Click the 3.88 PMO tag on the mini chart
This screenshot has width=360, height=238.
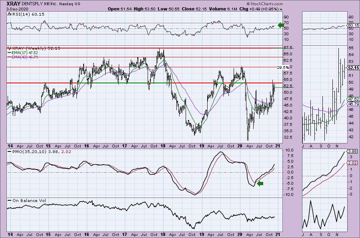tap(352, 151)
